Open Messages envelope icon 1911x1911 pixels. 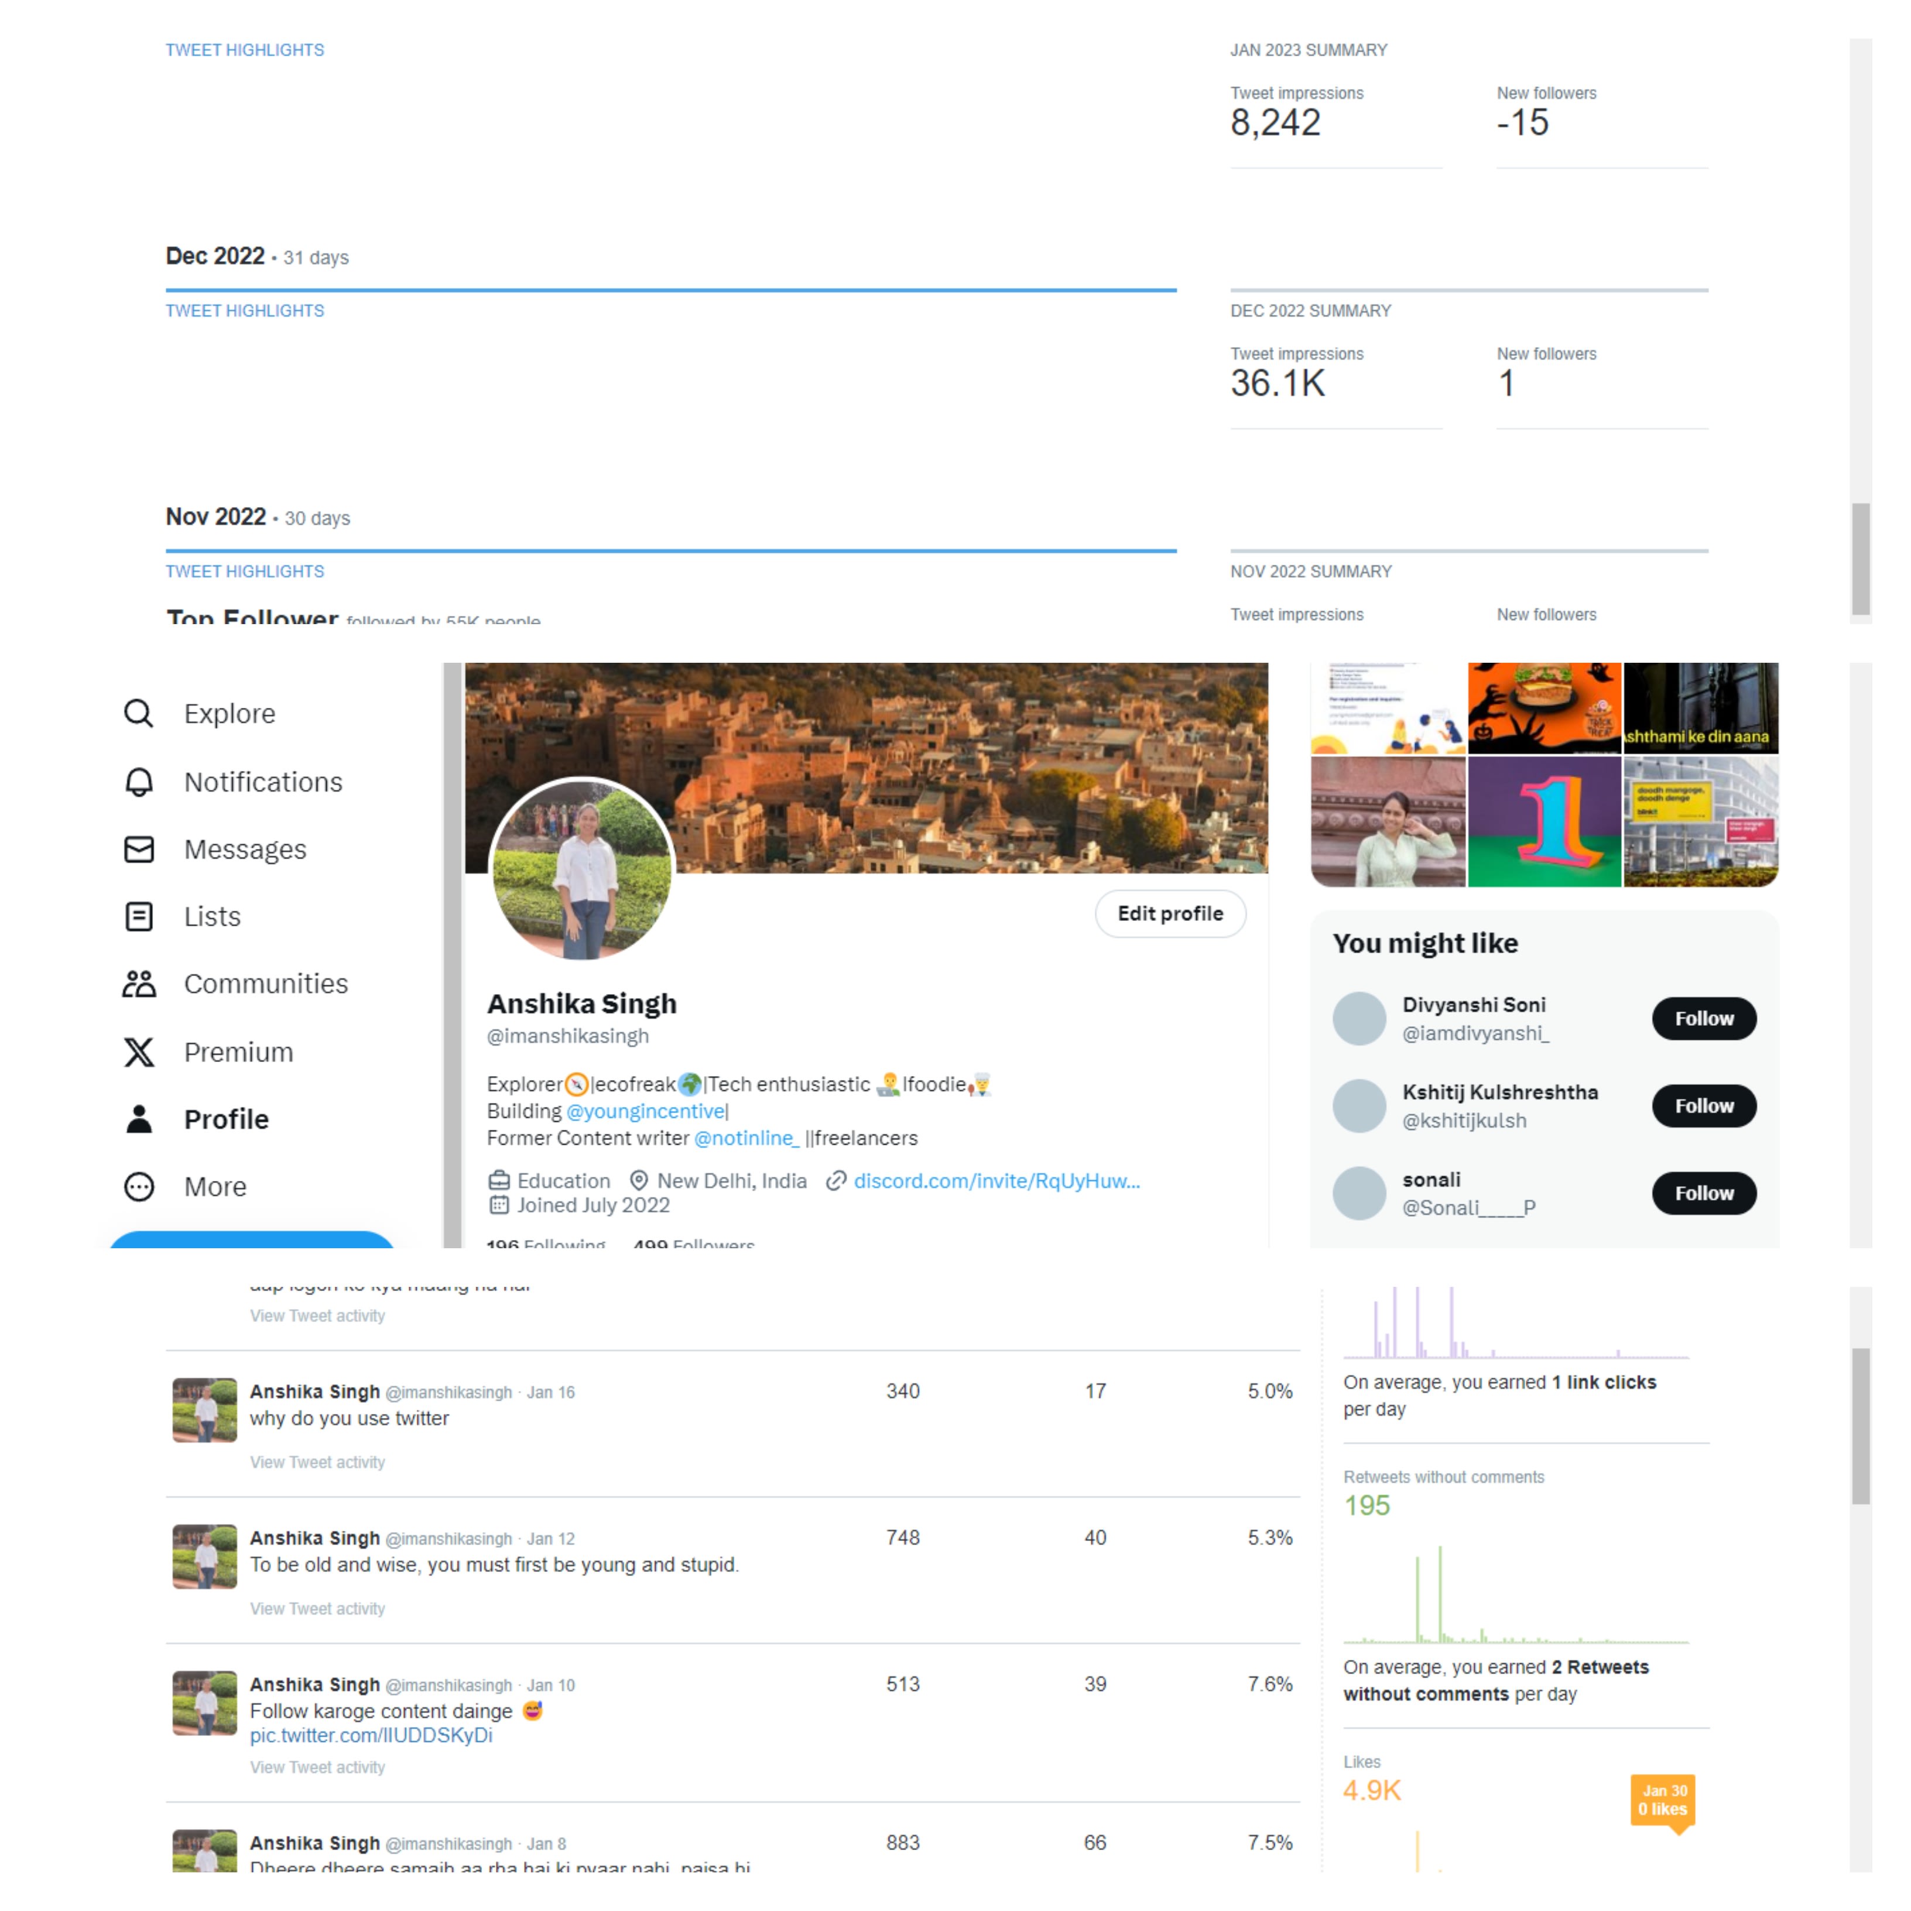139,849
